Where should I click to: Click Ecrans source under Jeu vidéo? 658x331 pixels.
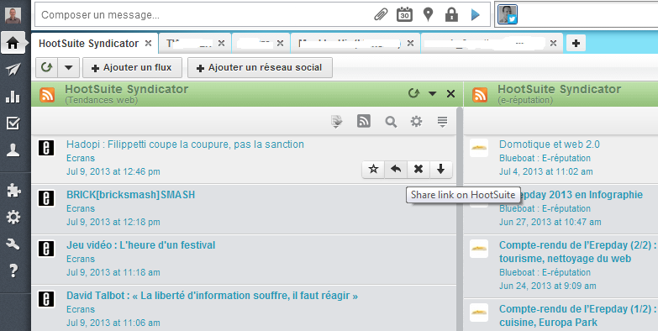tap(81, 259)
